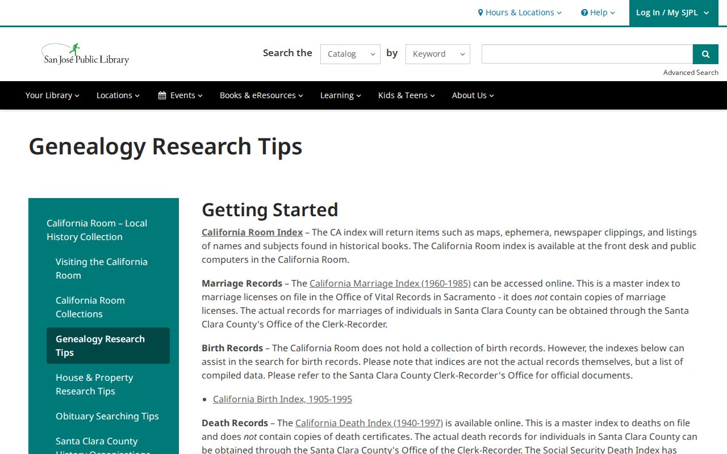Open the Events navigation menu
Screen dimensions: 727x454
[x=180, y=95]
